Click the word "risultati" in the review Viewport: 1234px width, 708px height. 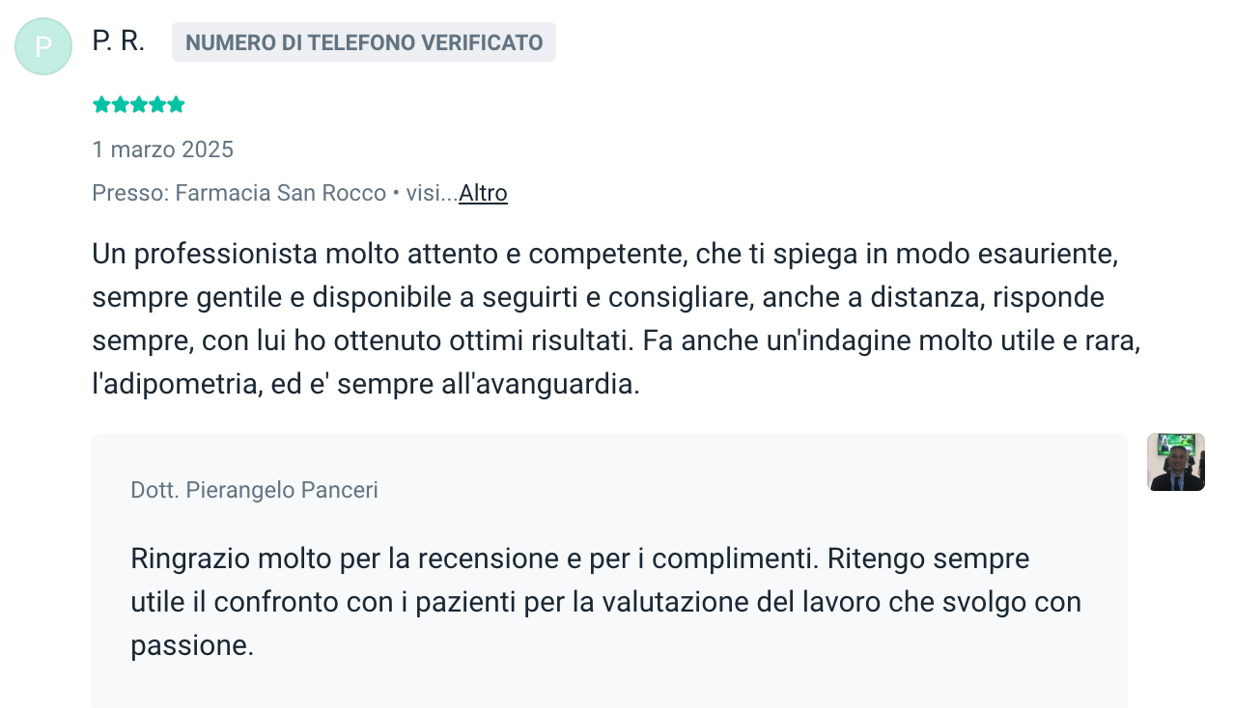click(572, 341)
